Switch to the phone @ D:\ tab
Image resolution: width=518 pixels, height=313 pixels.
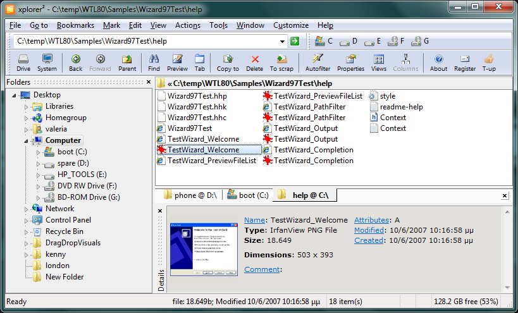coord(190,195)
